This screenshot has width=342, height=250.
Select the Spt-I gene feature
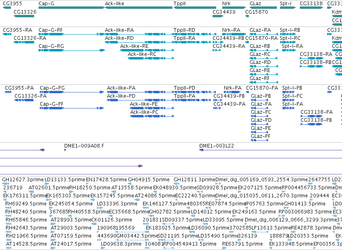(288, 8)
